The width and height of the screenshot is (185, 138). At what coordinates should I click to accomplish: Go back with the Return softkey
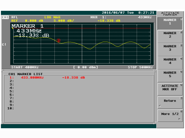pos(170,102)
